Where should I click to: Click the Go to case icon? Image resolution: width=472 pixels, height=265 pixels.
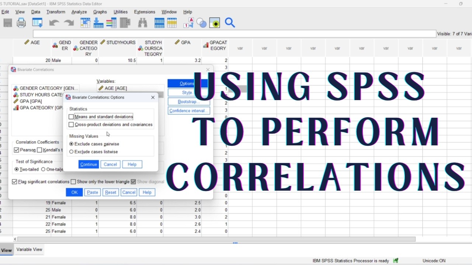[x=86, y=23]
